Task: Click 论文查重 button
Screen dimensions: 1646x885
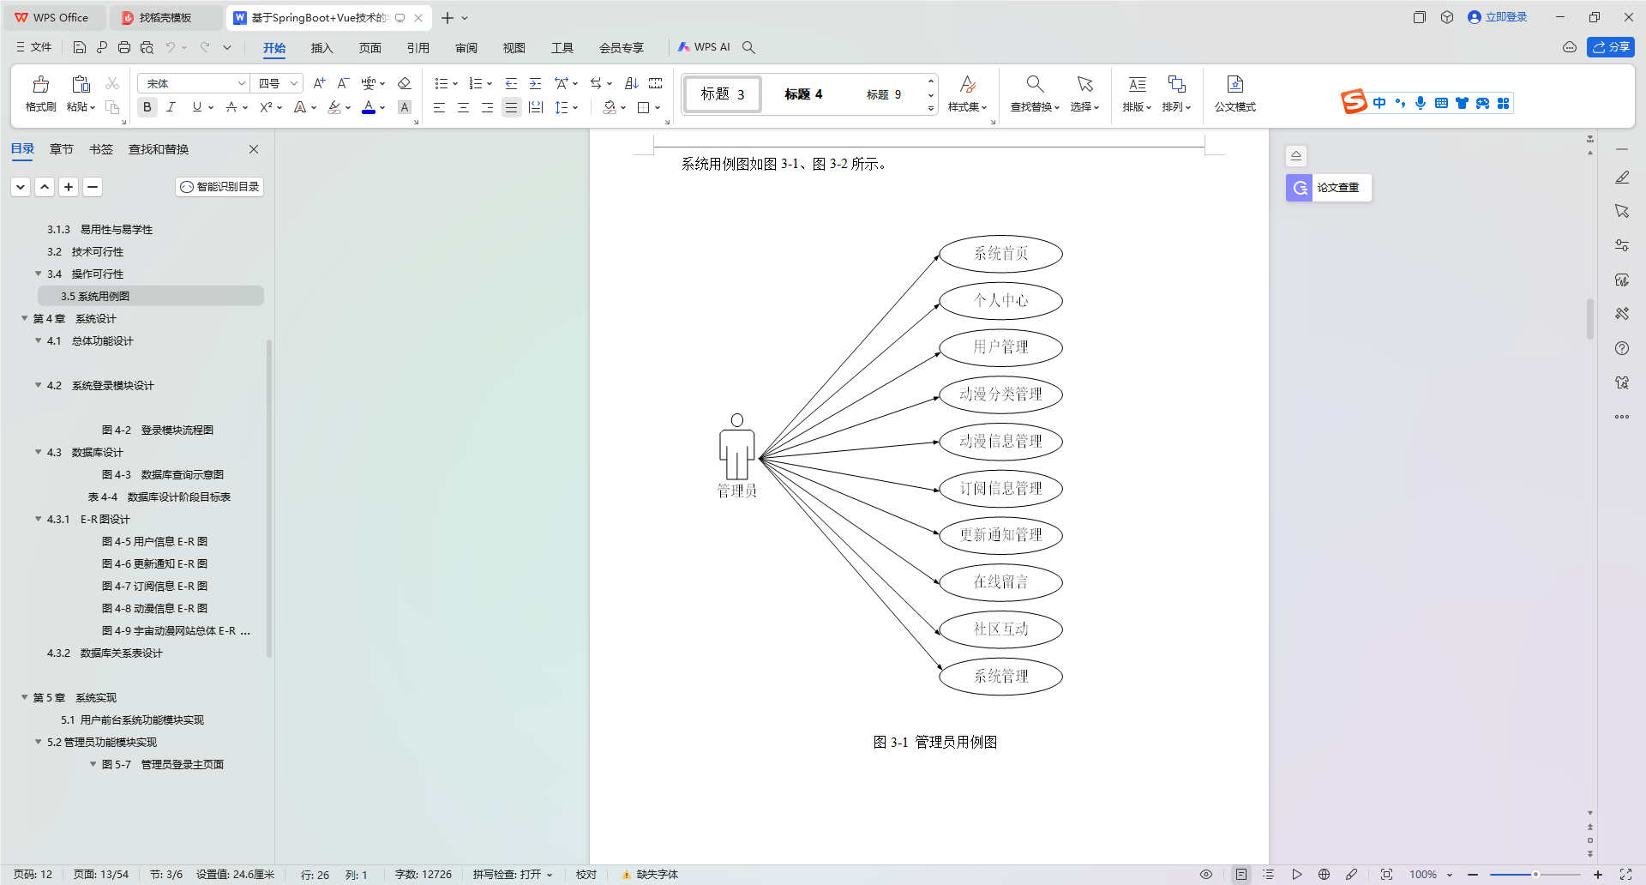Action: (1329, 188)
